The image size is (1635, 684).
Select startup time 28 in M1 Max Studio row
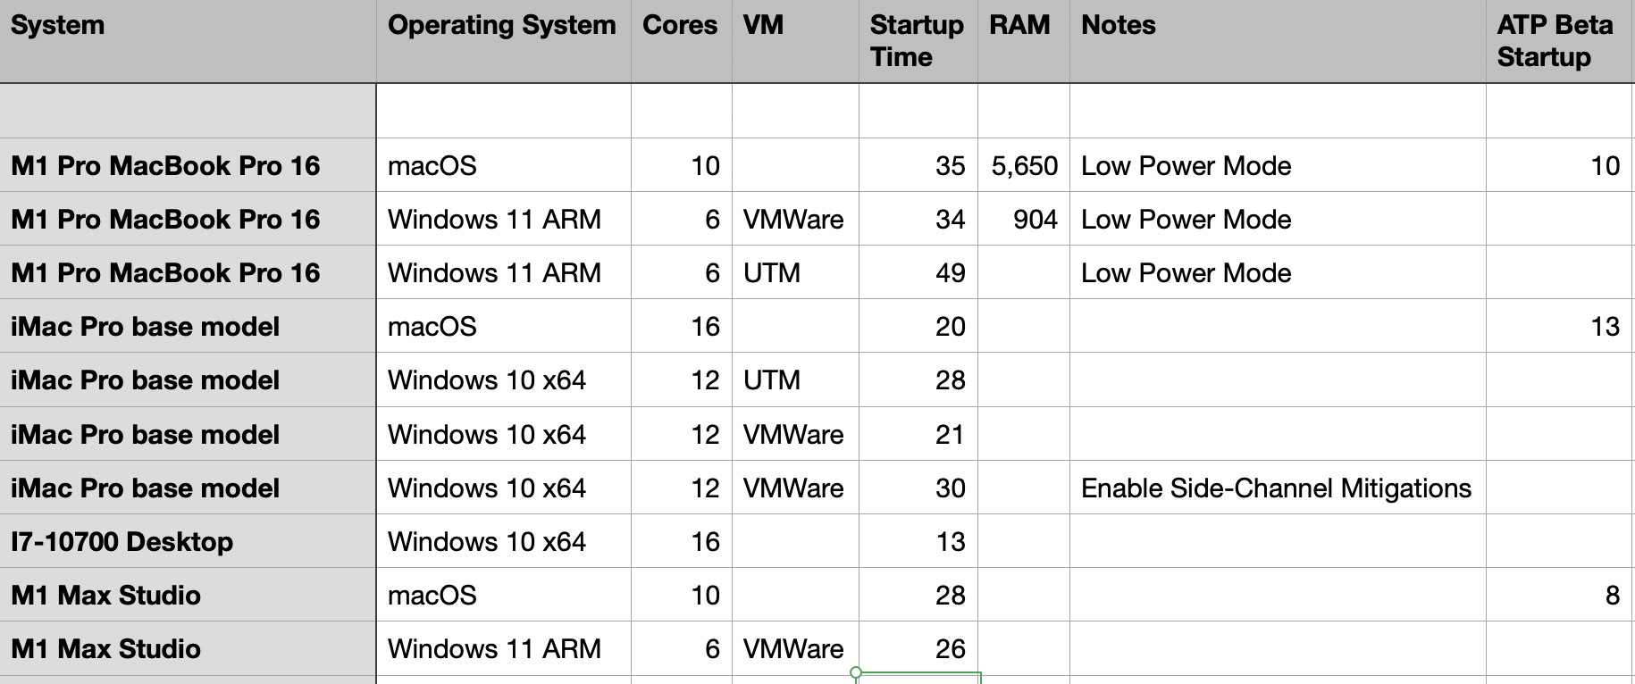click(x=918, y=595)
